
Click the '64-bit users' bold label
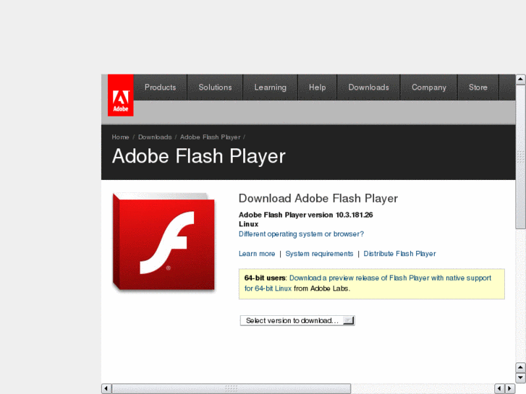point(265,278)
